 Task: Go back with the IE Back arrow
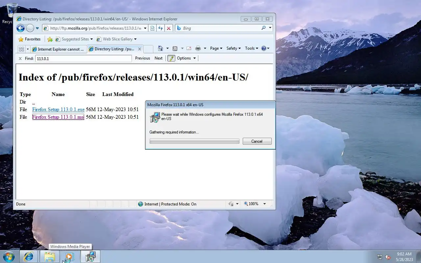pyautogui.click(x=20, y=28)
